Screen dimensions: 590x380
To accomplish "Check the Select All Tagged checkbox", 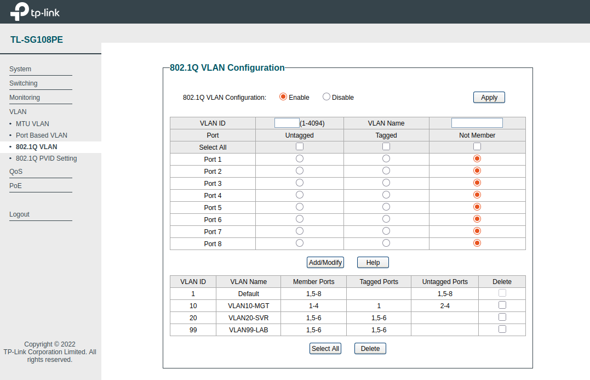I will 386,146.
